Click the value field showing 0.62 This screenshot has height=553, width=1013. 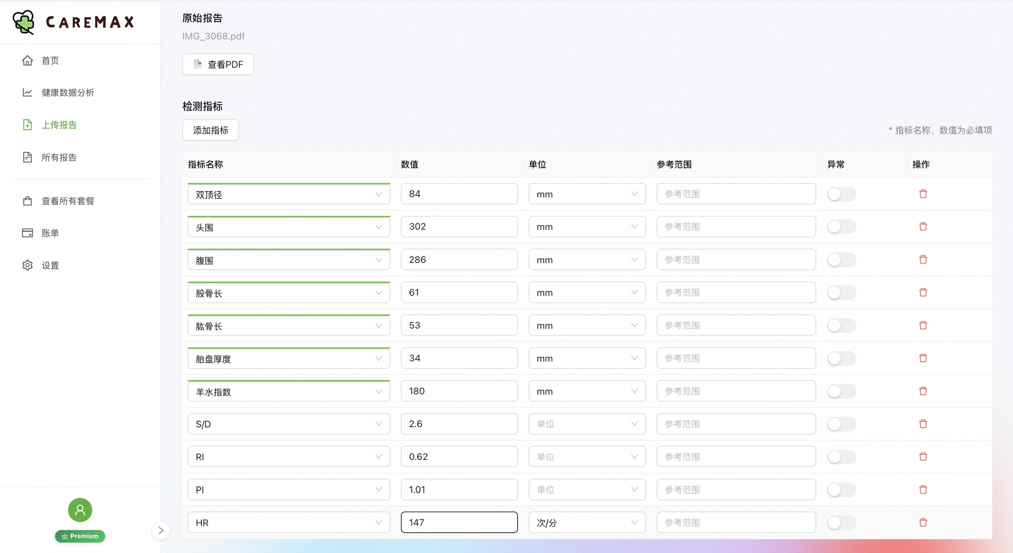coord(459,457)
